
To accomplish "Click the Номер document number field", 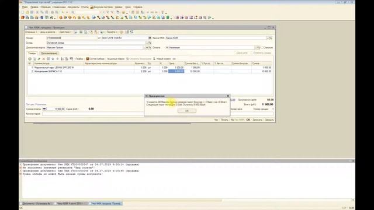I will pos(72,38).
